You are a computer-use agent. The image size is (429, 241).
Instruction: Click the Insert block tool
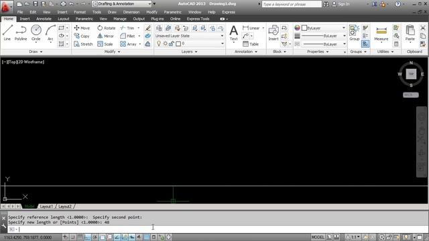pos(273,33)
